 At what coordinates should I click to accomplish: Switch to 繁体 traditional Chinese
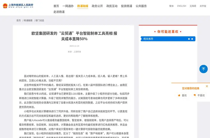pyautogui.click(x=171, y=6)
